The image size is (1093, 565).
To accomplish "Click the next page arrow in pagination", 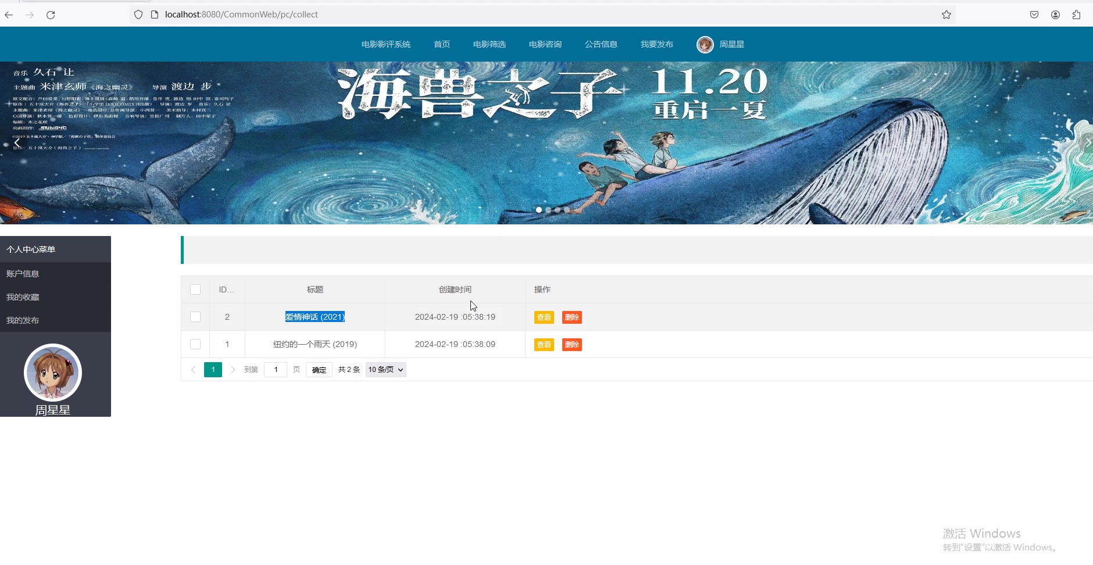I will tap(233, 370).
